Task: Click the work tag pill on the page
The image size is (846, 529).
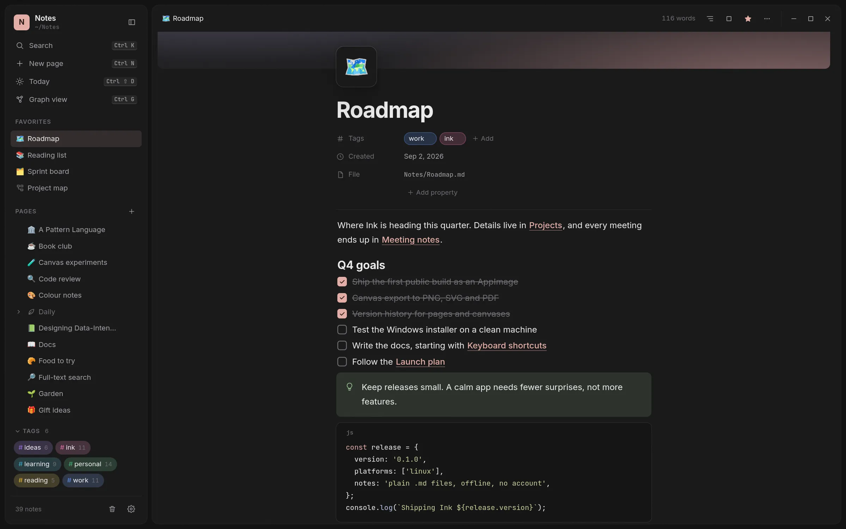Action: pyautogui.click(x=420, y=139)
